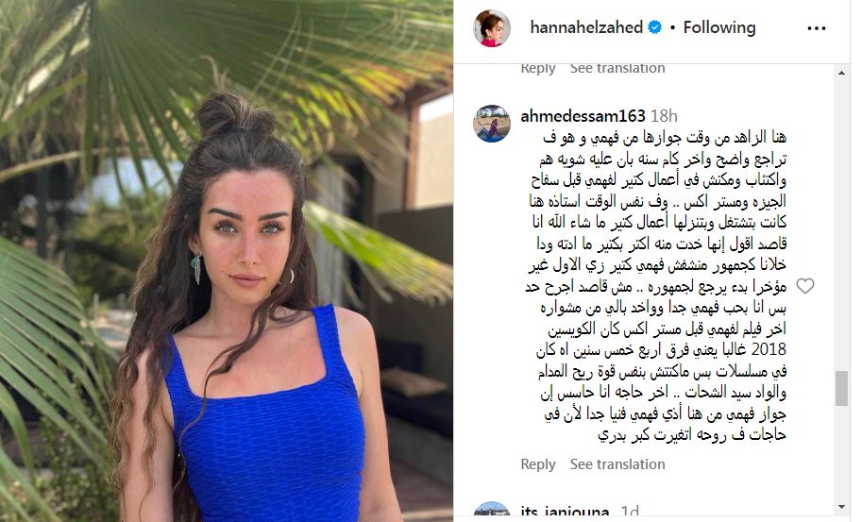
Task: Click scrollbar up arrow in comments panel
Action: click(841, 73)
